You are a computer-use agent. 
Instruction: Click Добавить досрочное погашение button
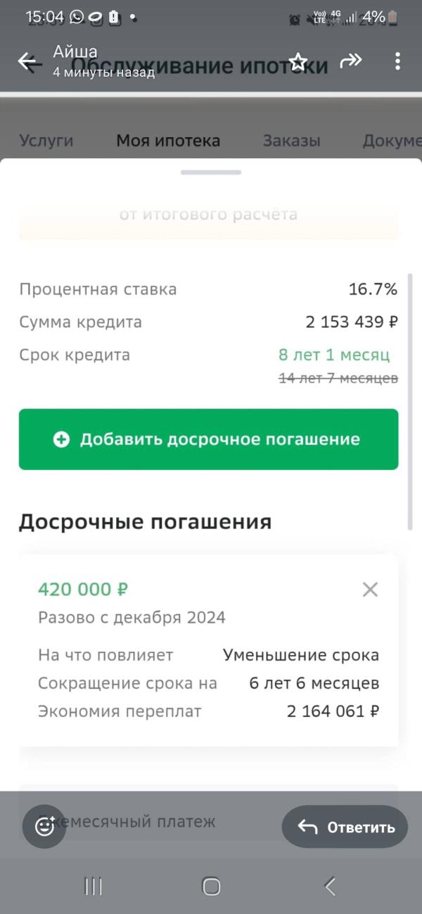tap(208, 439)
